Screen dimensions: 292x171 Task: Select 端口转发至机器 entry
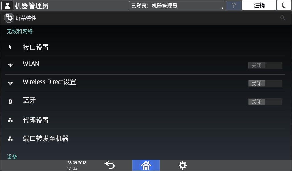(x=145, y=139)
